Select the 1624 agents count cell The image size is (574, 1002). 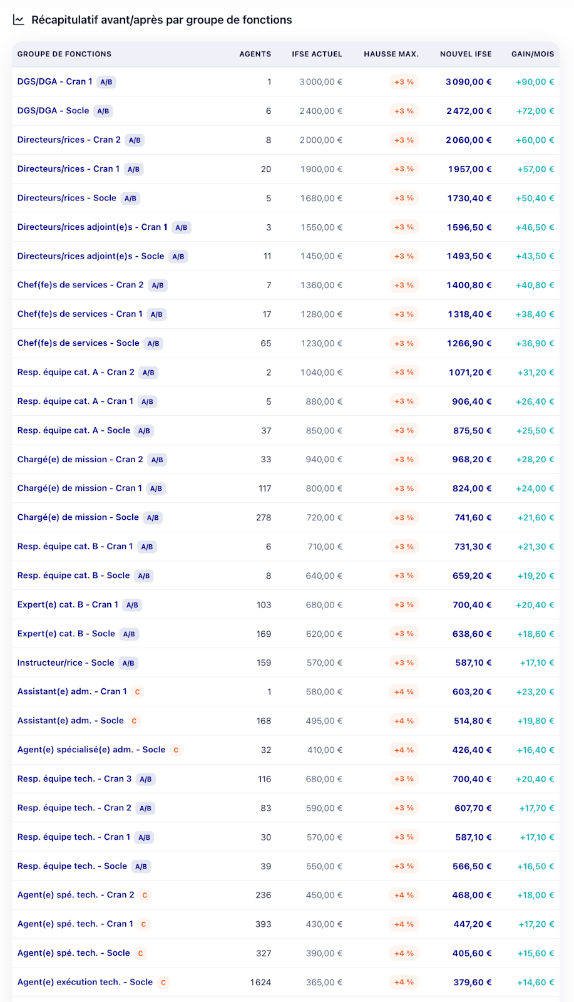[260, 983]
